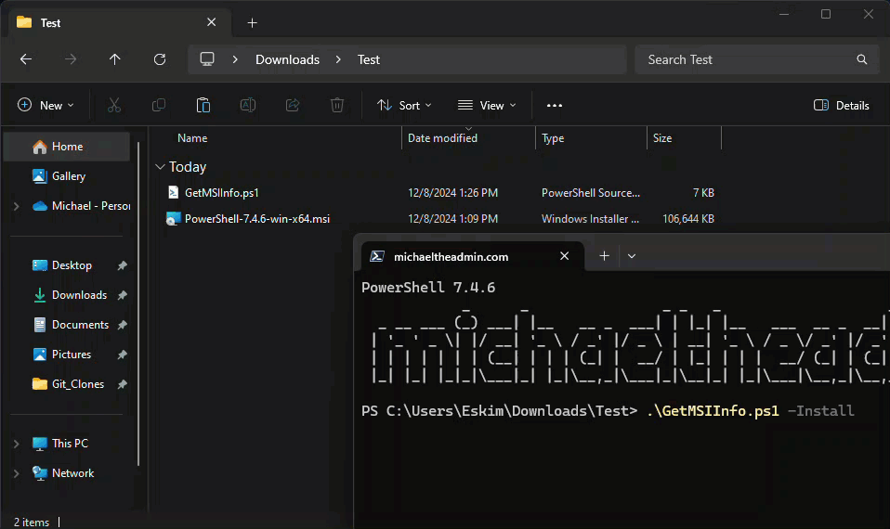Click the PC monitor icon in address bar
Image resolution: width=890 pixels, height=529 pixels.
tap(207, 59)
